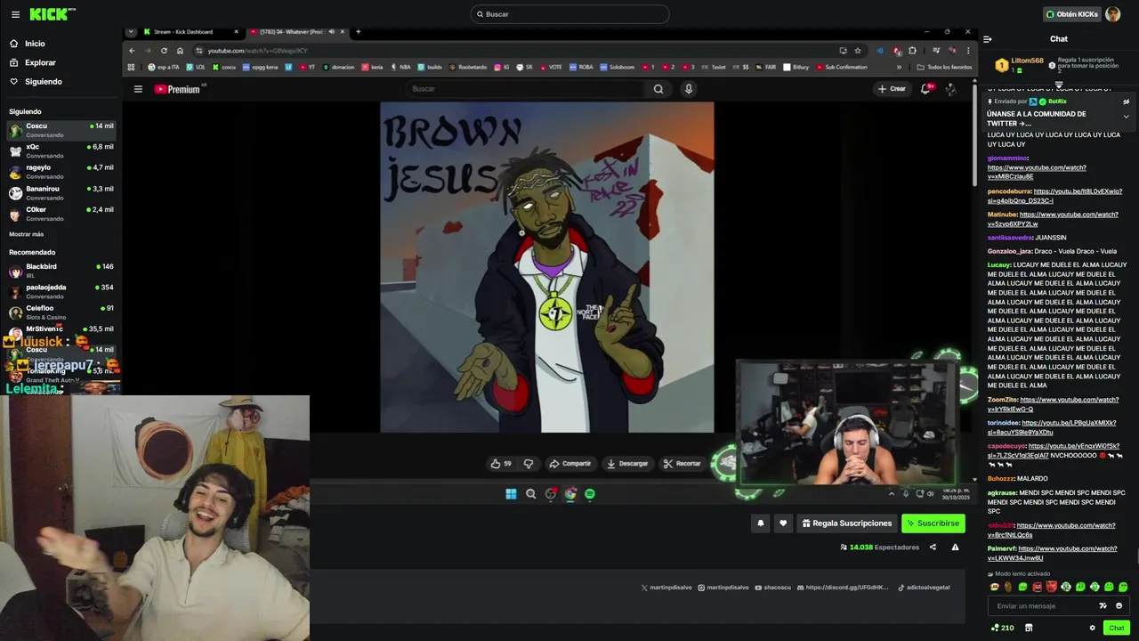
Task: Open martinpdisalvo Instagram link
Action: coord(723,588)
